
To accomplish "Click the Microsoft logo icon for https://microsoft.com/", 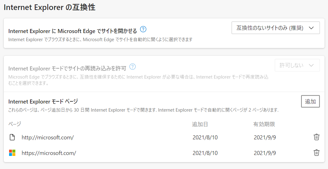I will 12,153.
